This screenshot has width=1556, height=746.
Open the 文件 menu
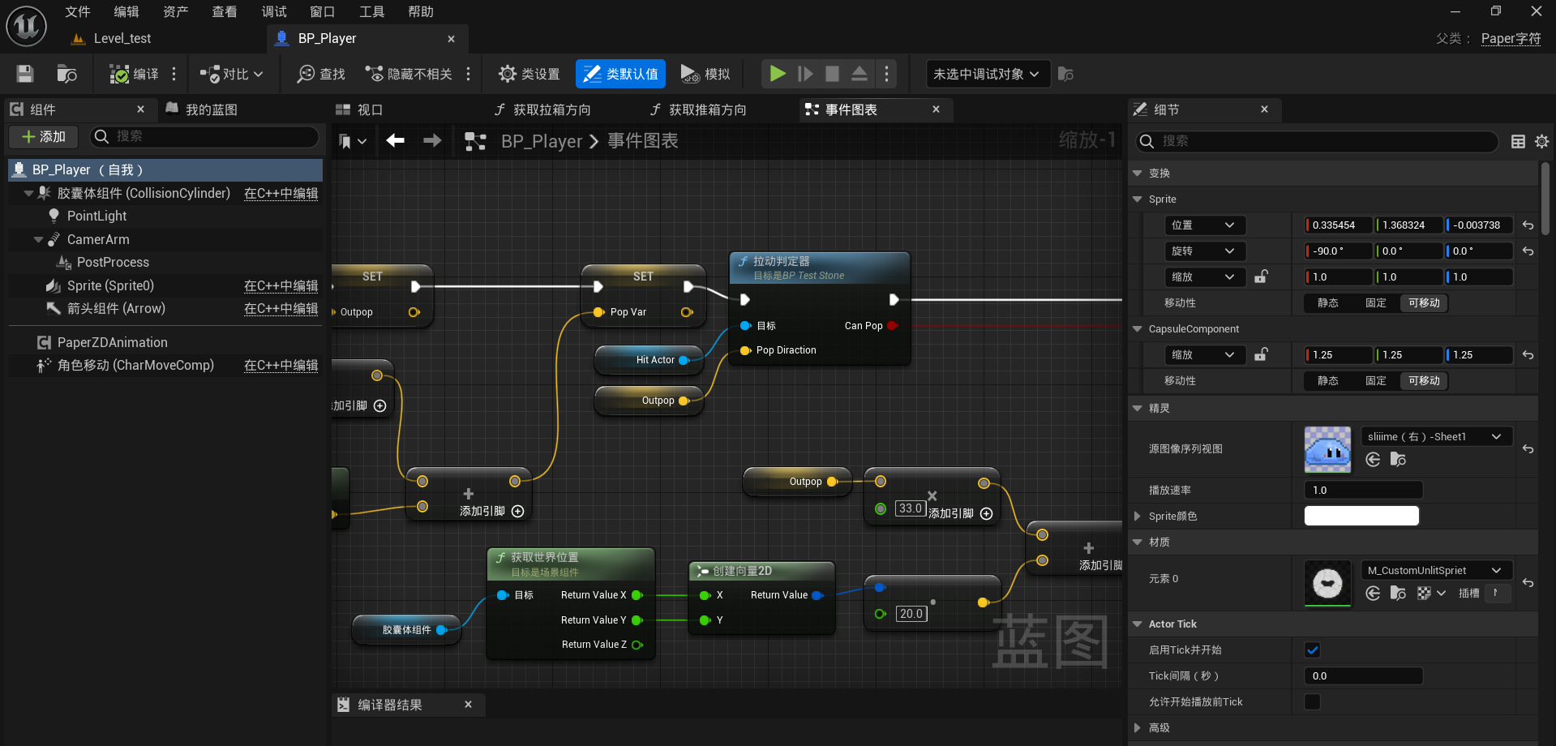(78, 11)
